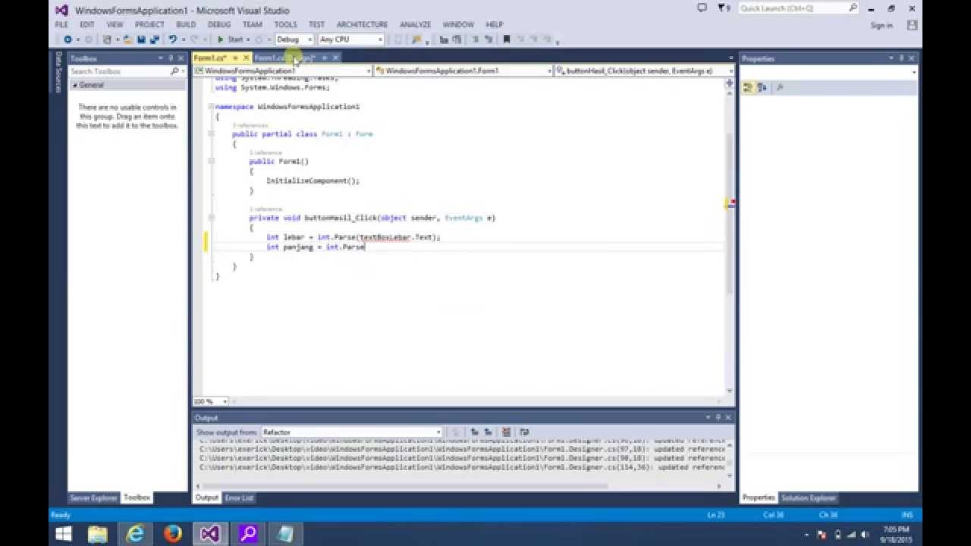
Task: Click the Property Pages wrench icon
Action: 780,88
